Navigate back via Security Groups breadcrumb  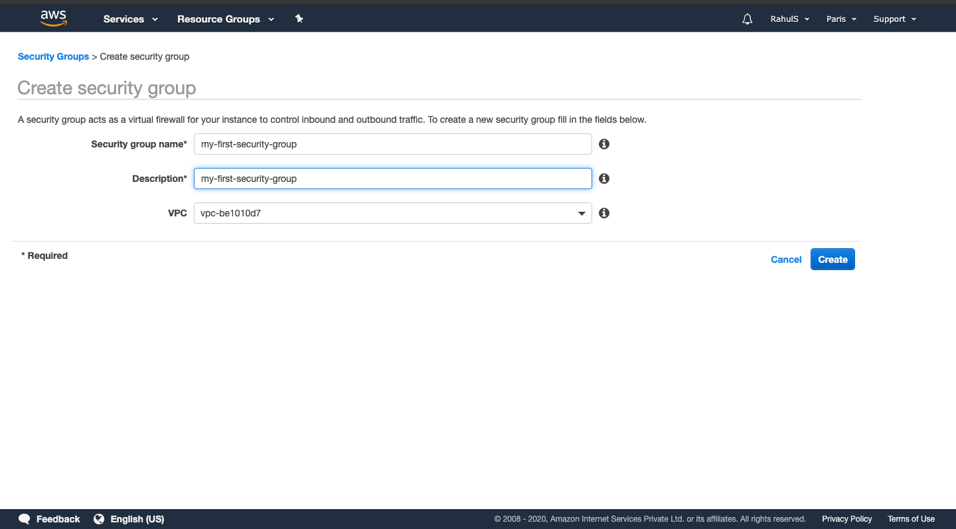53,56
